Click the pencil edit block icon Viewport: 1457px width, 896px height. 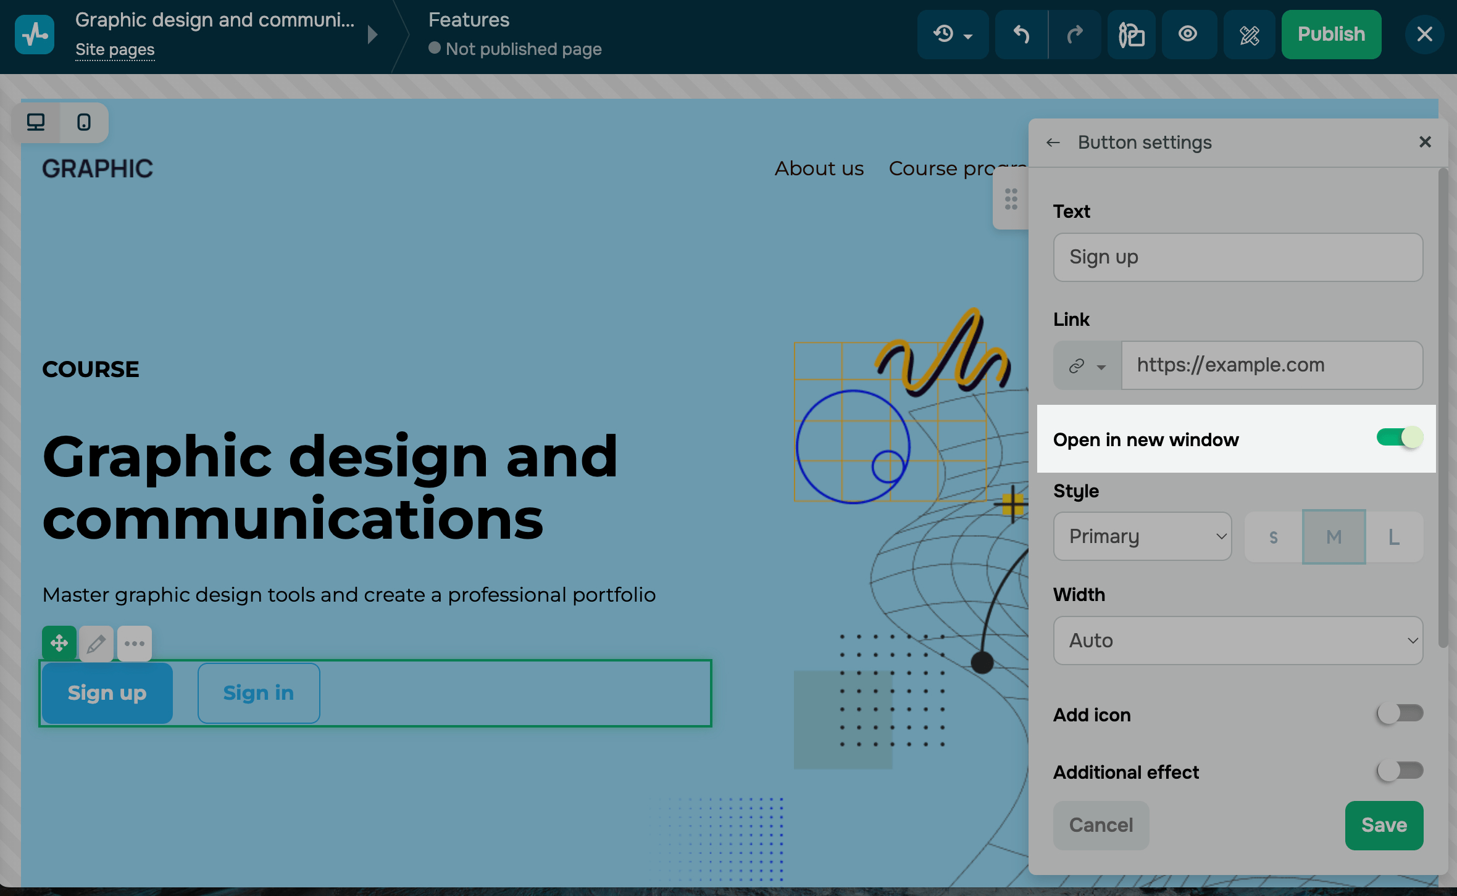(96, 644)
